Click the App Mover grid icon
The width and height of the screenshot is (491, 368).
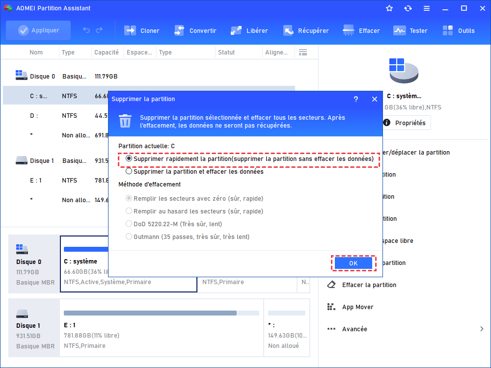click(x=331, y=307)
